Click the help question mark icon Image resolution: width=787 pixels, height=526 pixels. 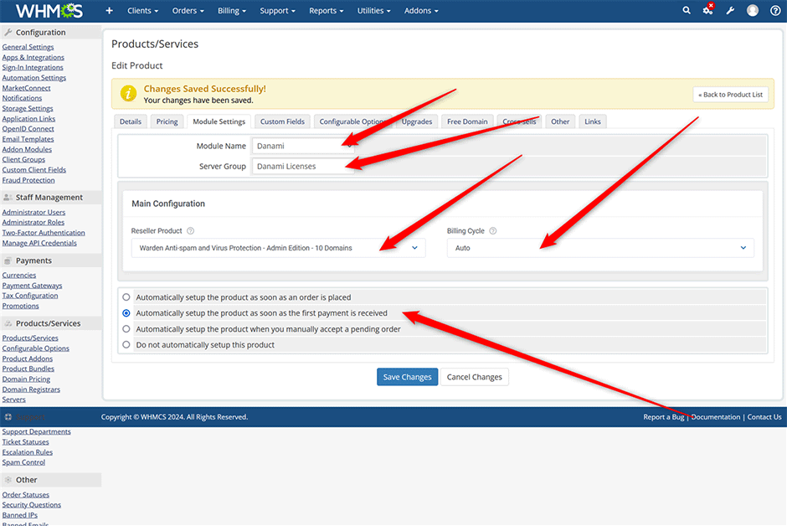[x=775, y=11]
